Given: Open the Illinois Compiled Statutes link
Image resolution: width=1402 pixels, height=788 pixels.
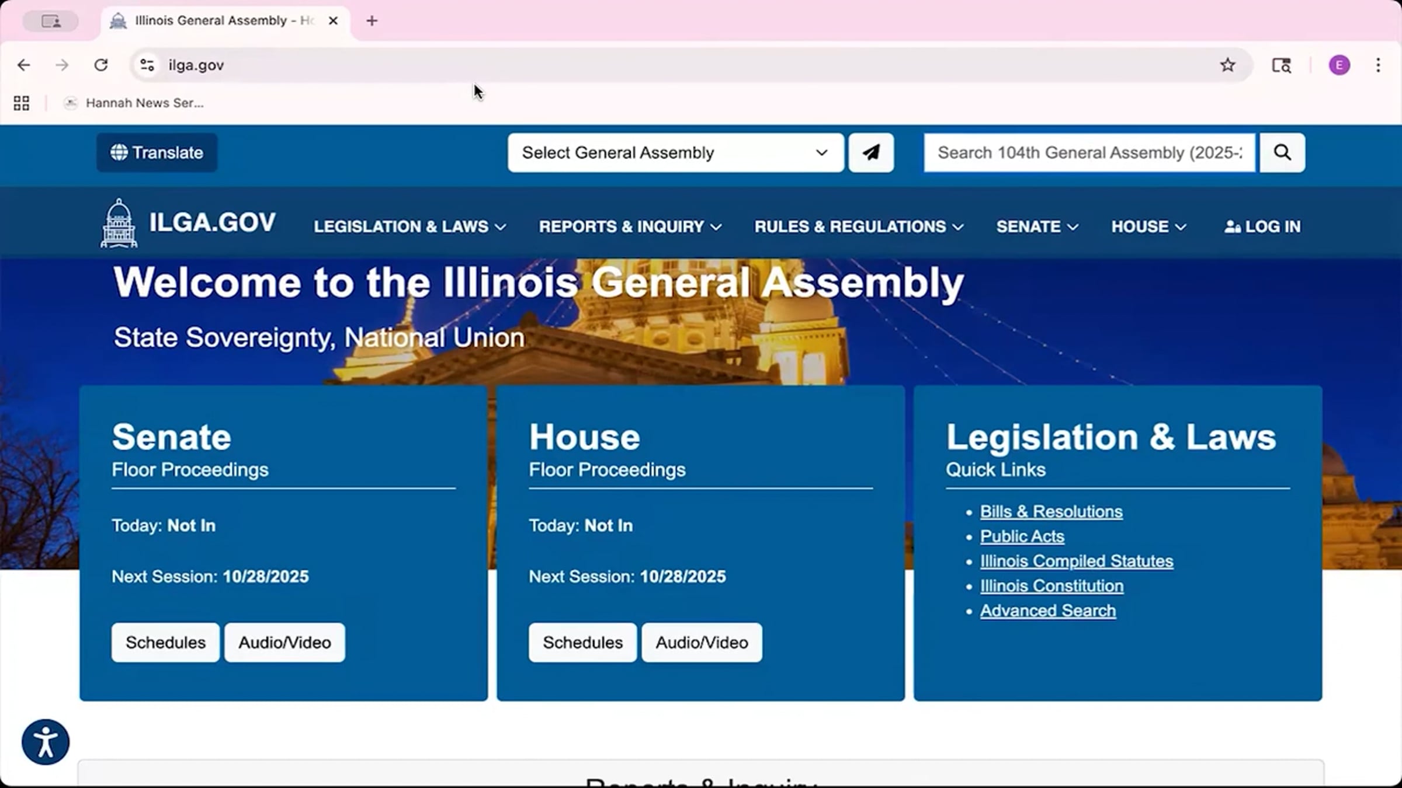Looking at the screenshot, I should (1077, 561).
